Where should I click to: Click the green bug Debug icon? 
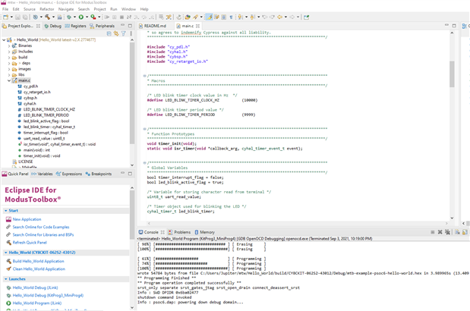point(69,17)
